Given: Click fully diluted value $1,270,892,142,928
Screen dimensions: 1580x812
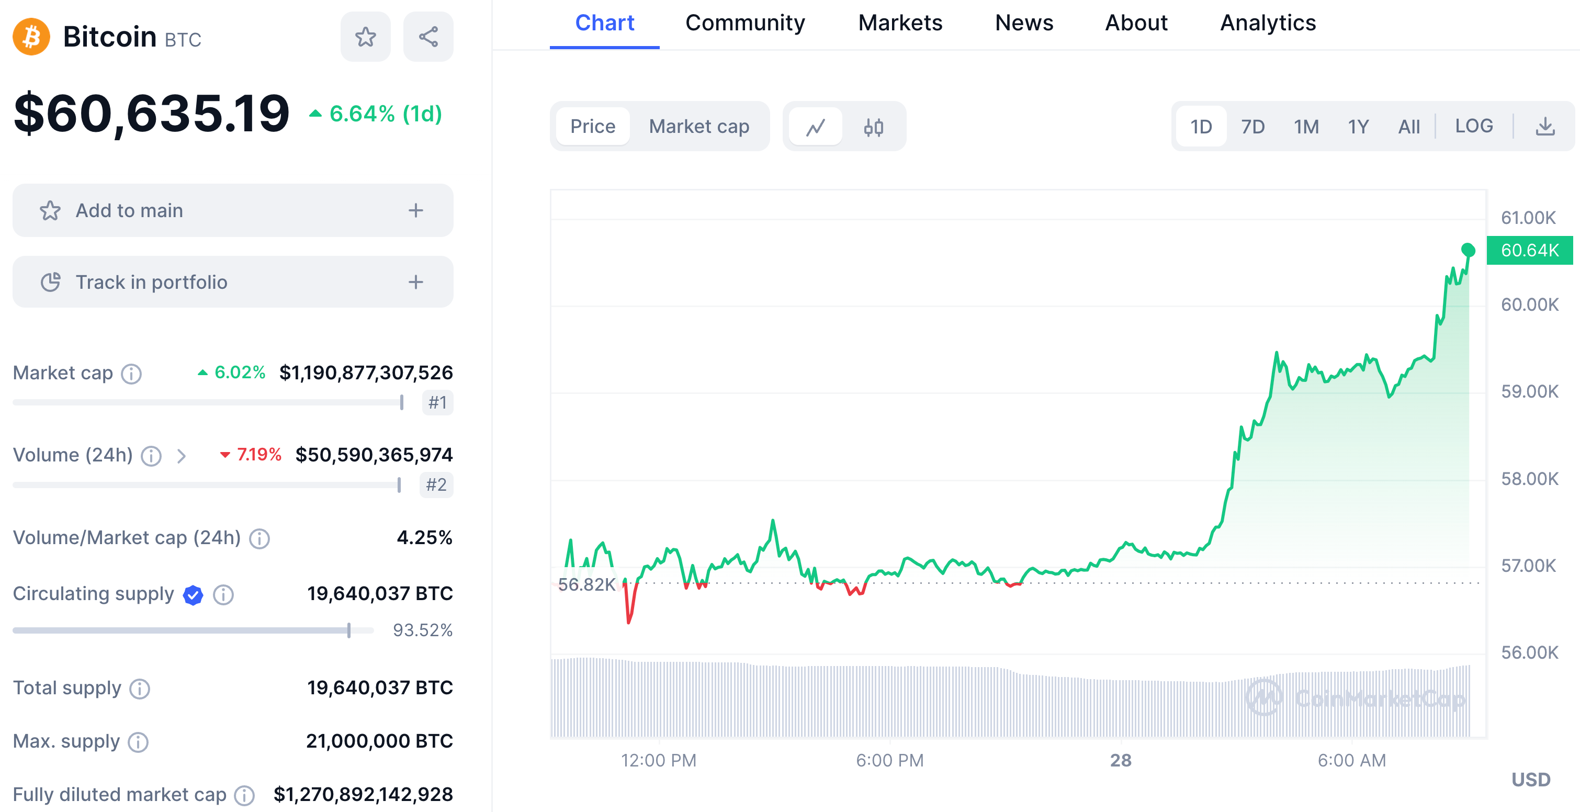Looking at the screenshot, I should point(363,795).
